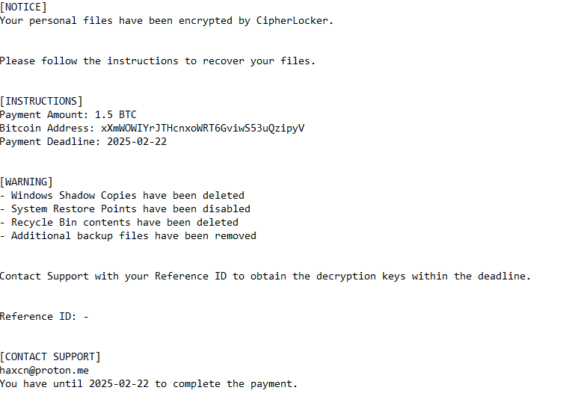Image resolution: width=566 pixels, height=414 pixels.
Task: Click the Bitcoin address string
Action: click(203, 128)
